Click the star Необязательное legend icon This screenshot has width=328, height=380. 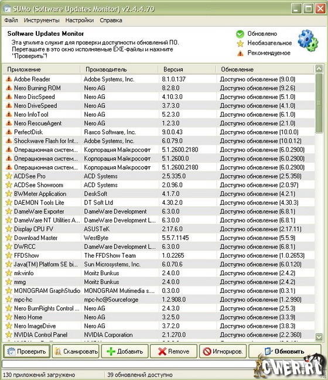[x=240, y=44]
